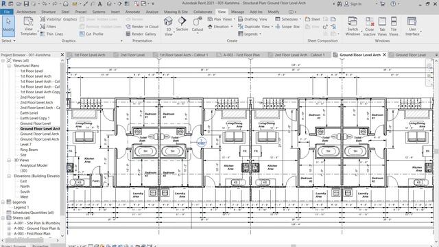Select the Section tool

point(182,24)
